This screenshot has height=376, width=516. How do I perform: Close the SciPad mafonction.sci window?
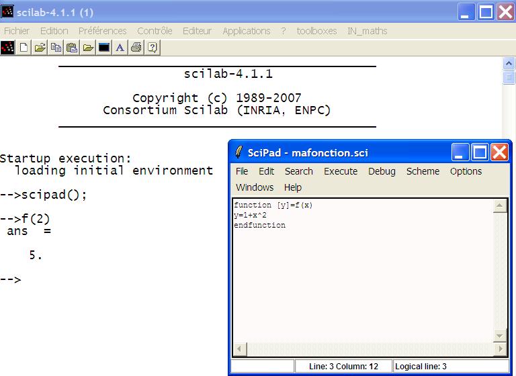point(500,152)
